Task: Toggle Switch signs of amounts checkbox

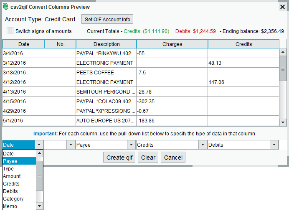Action: point(10,31)
